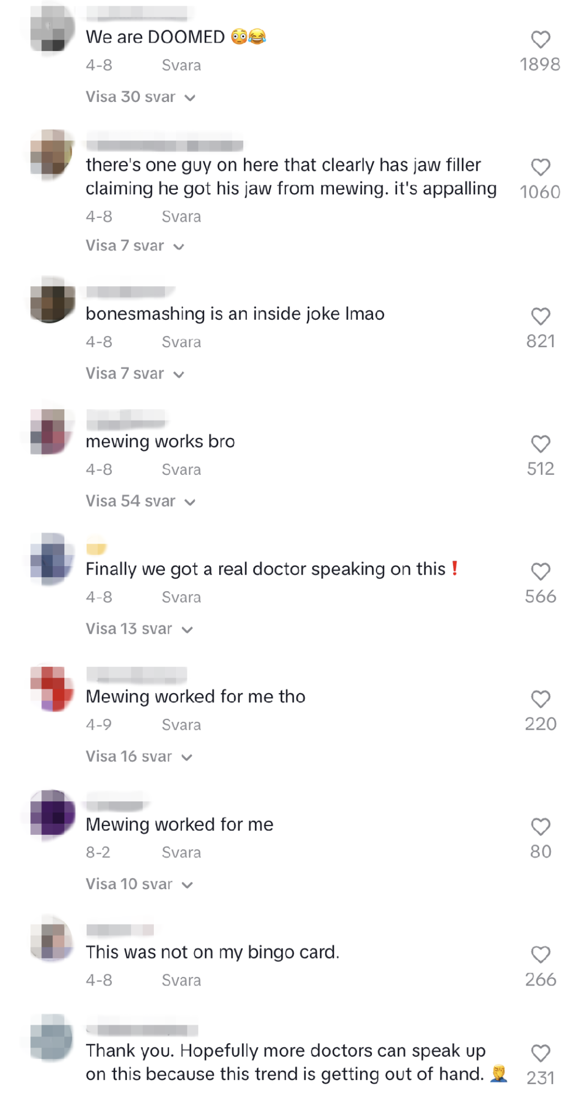Image resolution: width=585 pixels, height=1093 pixels.
Task: Like the jaw filler mewing comment
Action: [540, 167]
